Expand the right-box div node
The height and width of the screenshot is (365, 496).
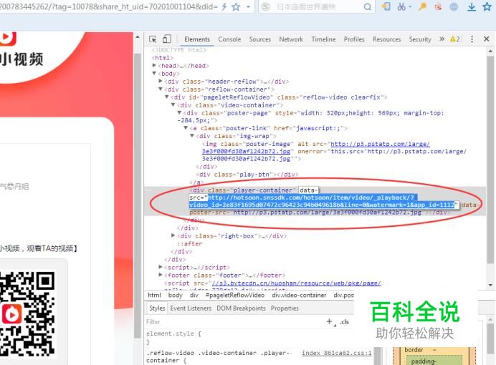173,235
